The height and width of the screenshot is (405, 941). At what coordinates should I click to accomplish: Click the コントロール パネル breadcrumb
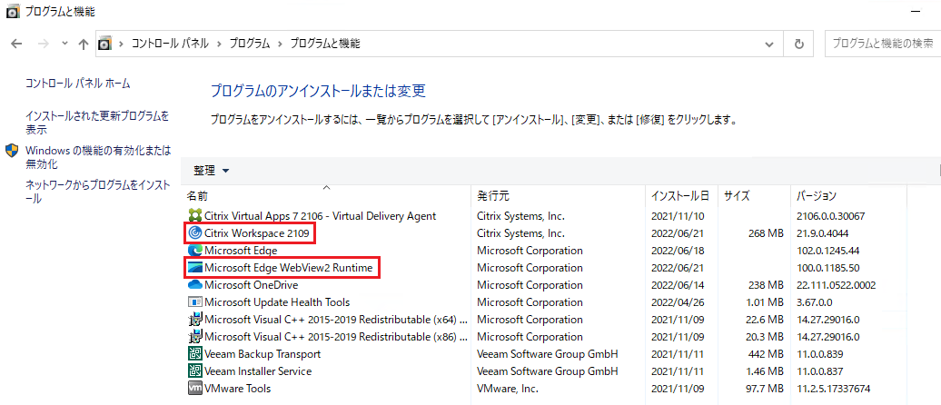(x=170, y=44)
